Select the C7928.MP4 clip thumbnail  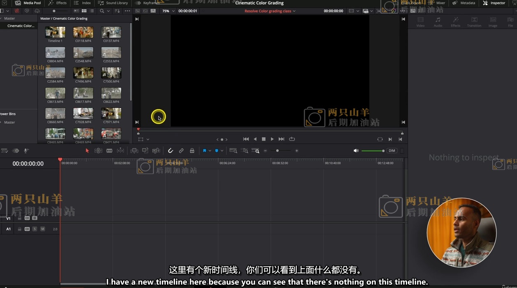pyautogui.click(x=84, y=114)
